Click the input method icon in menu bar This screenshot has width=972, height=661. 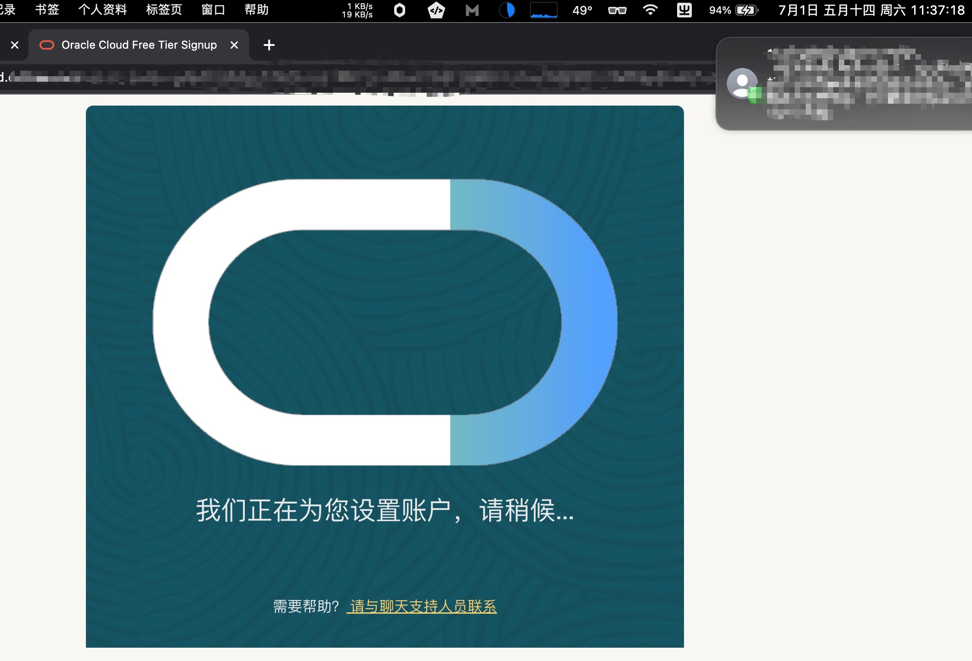click(x=684, y=10)
